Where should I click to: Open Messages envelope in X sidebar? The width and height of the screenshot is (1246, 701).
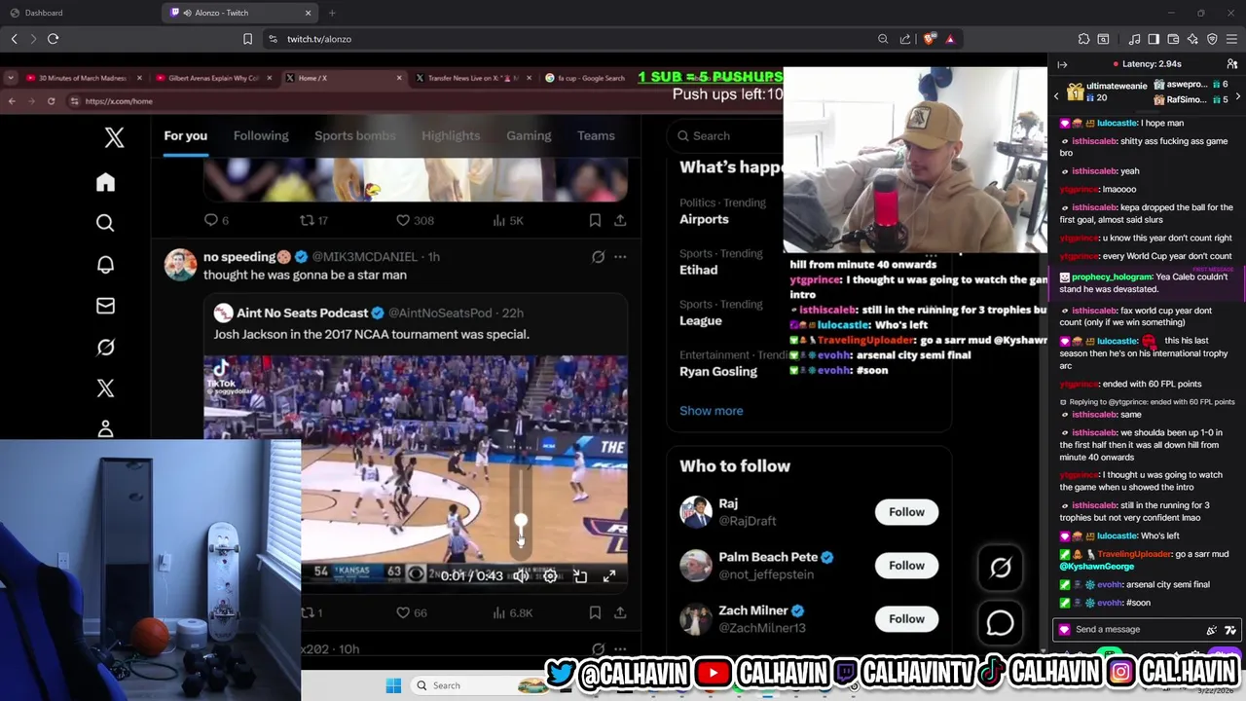click(105, 306)
